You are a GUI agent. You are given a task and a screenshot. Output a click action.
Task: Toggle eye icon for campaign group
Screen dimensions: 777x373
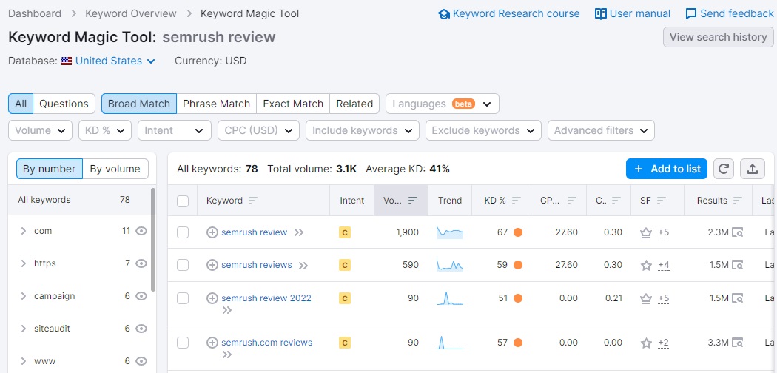(x=141, y=296)
